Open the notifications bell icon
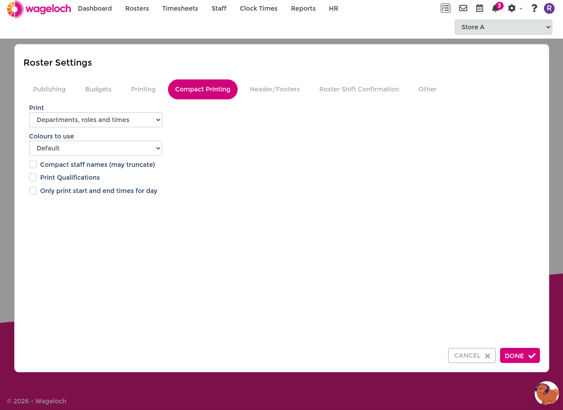563x410 pixels. tap(496, 8)
